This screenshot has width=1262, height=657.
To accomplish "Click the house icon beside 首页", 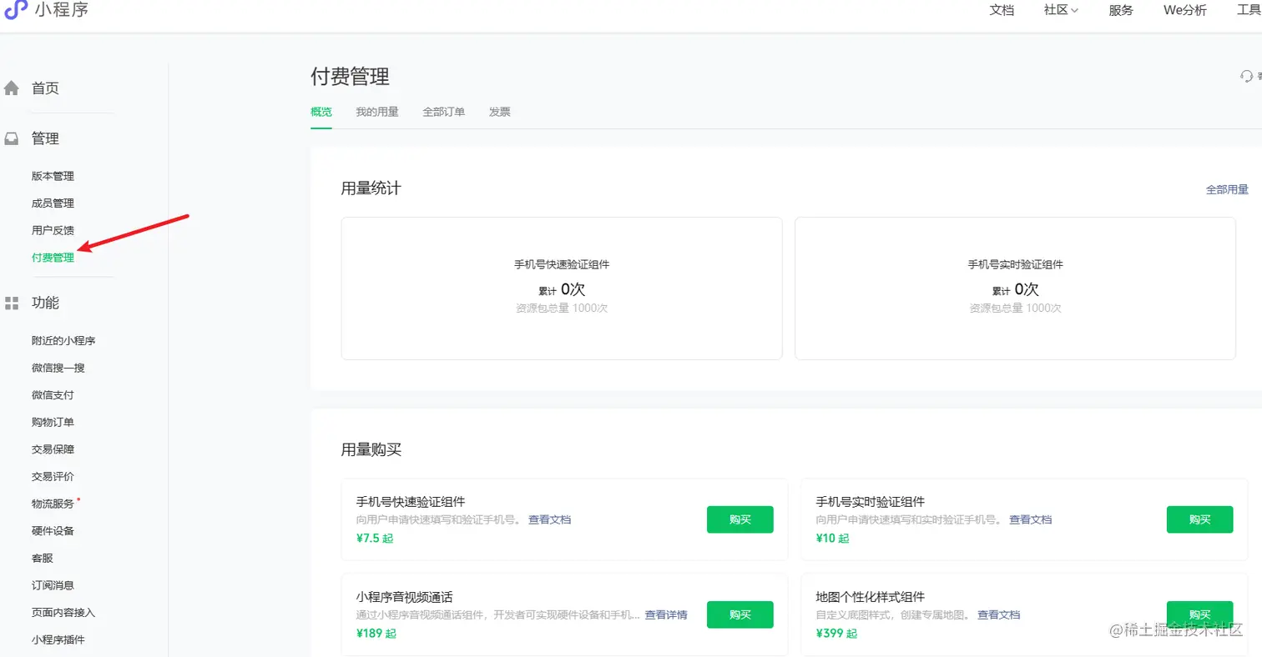I will coord(12,88).
